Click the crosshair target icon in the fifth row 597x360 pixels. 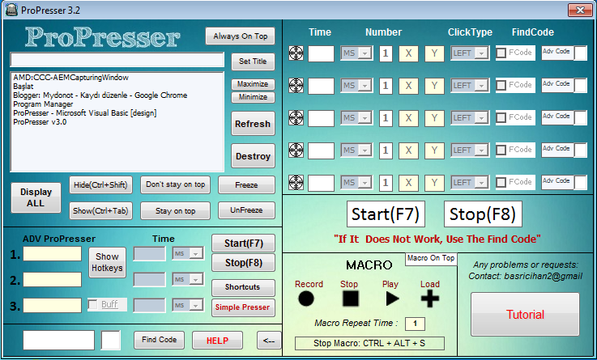click(296, 183)
